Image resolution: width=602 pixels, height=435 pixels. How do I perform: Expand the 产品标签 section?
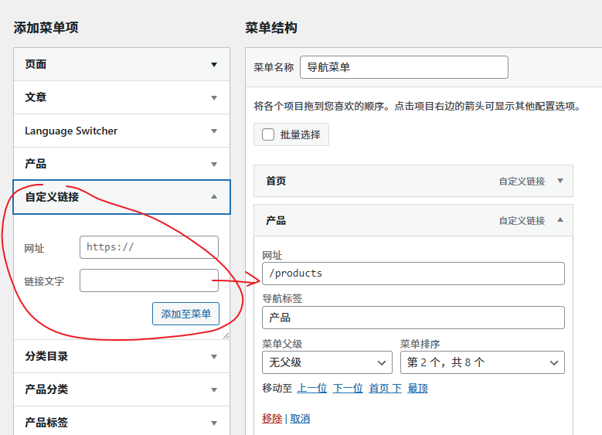pyautogui.click(x=214, y=423)
